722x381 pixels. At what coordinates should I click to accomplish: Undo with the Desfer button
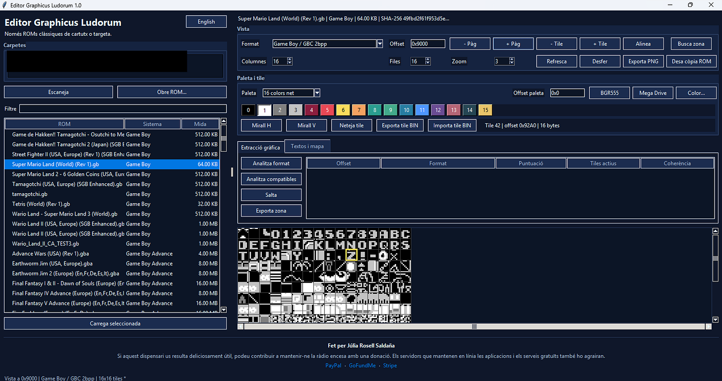click(600, 61)
